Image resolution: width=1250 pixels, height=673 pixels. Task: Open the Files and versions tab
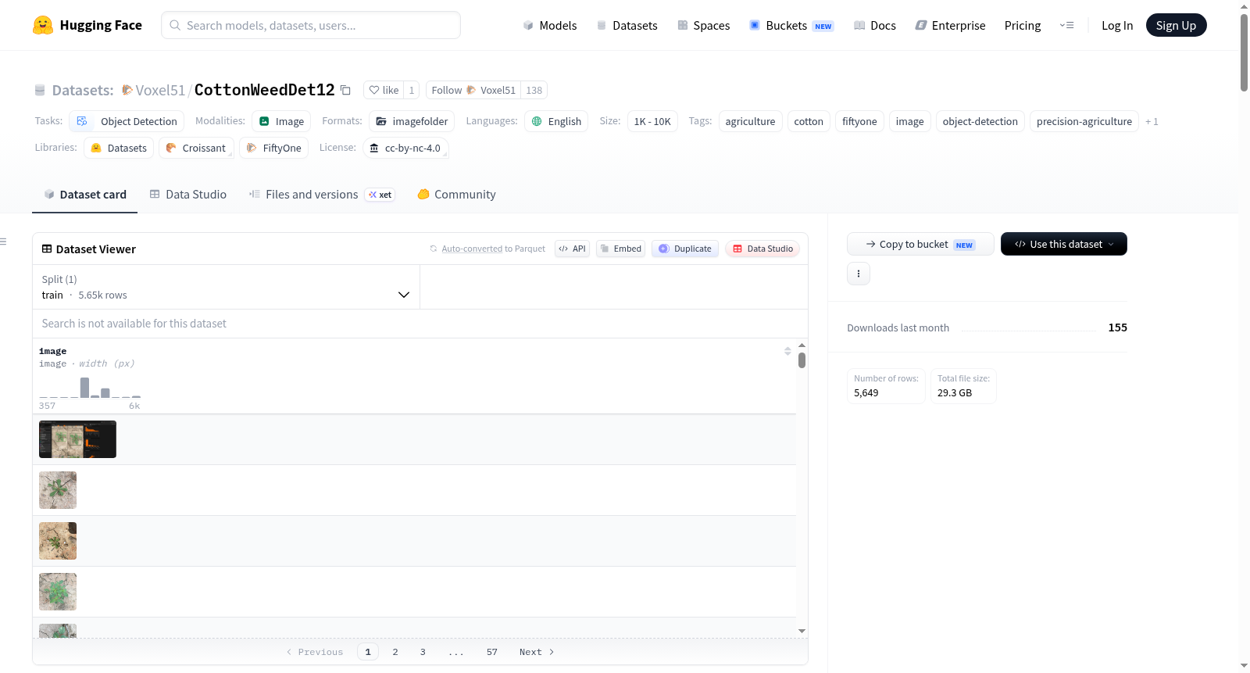click(x=322, y=195)
